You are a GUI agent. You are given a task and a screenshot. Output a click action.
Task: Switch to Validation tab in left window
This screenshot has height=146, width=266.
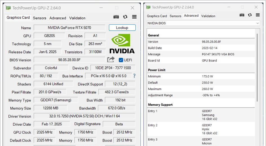pyautogui.click(x=77, y=18)
